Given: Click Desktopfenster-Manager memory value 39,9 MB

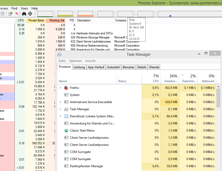Looking at the screenshot, I should [172, 166].
